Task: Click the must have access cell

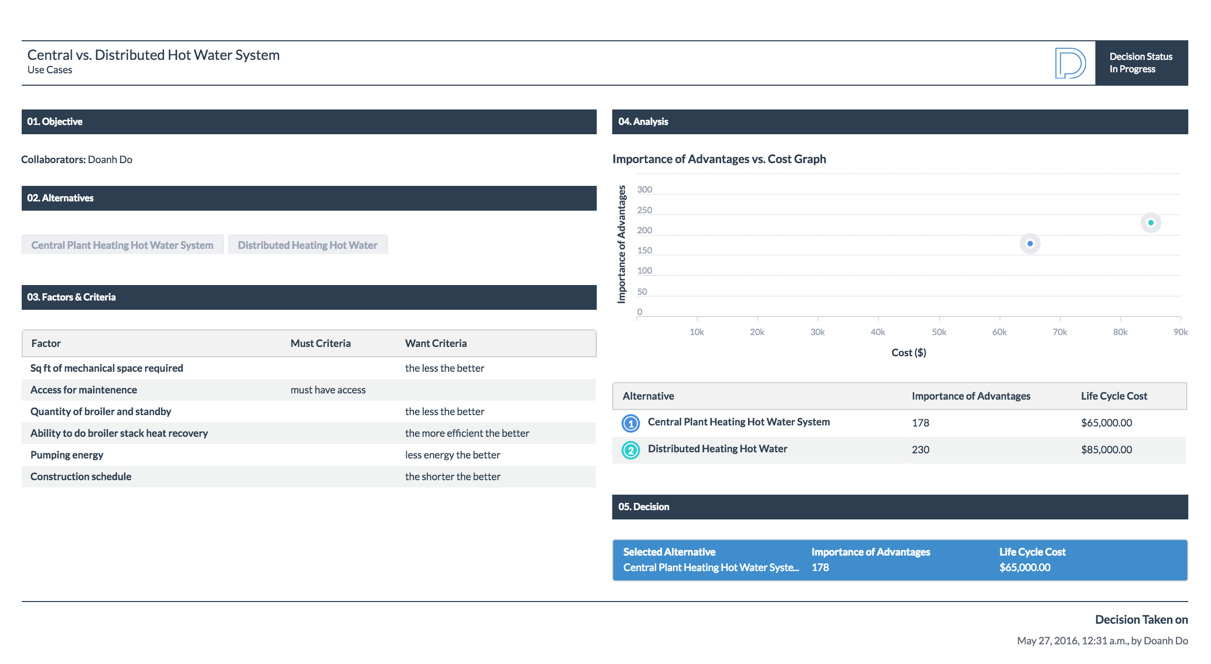Action: pyautogui.click(x=328, y=390)
